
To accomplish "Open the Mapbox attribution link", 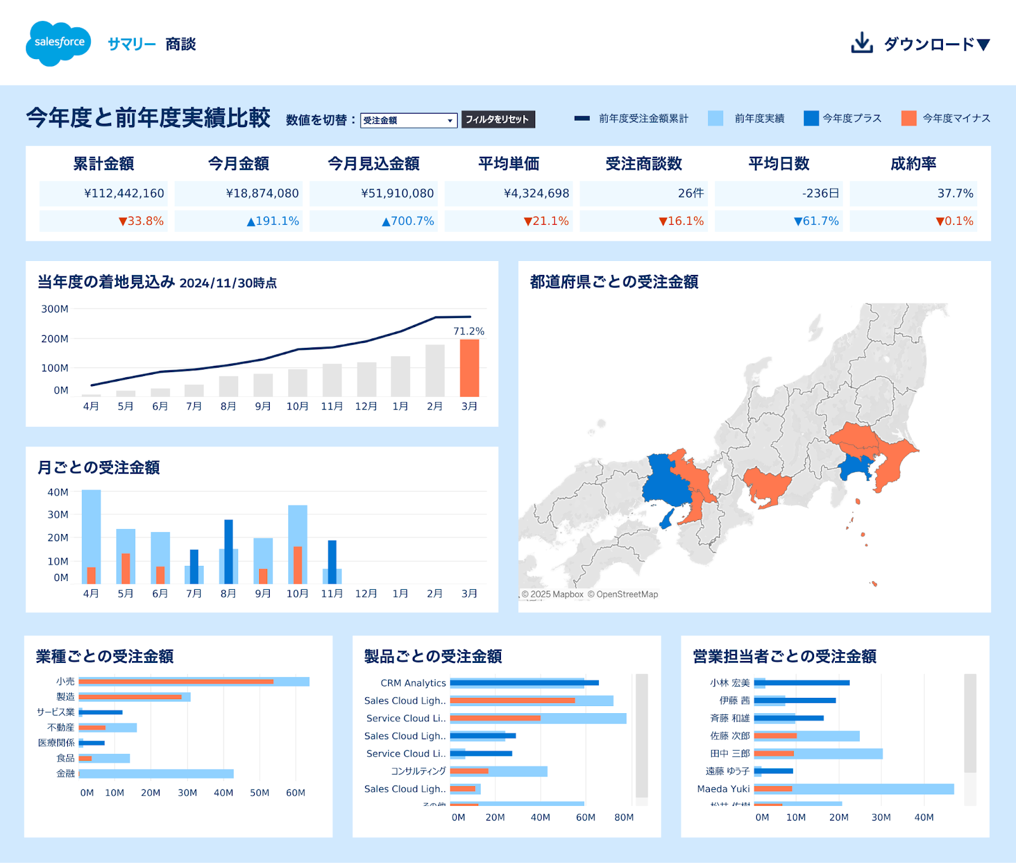I will [x=552, y=594].
